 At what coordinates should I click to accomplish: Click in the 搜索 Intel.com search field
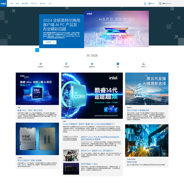172,3
